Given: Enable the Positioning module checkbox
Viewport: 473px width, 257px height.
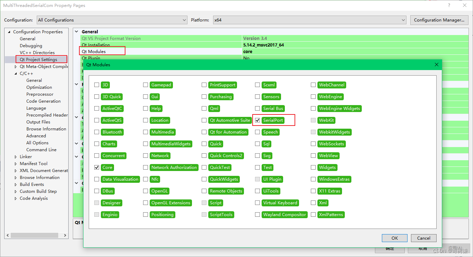Looking at the screenshot, I should 146,215.
